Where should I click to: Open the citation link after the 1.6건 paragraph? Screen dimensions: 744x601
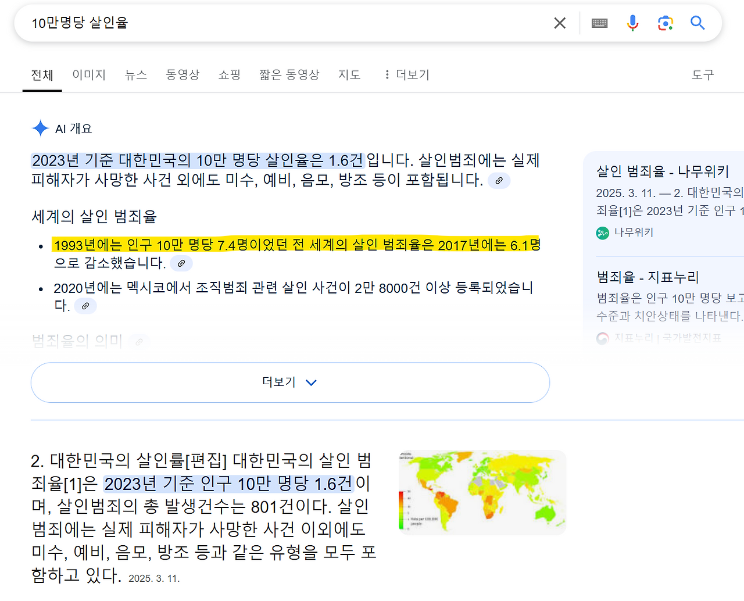pyautogui.click(x=499, y=181)
